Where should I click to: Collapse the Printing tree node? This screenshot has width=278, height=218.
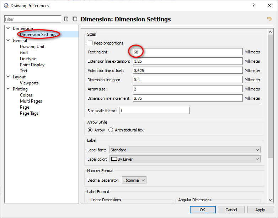pyautogui.click(x=8, y=89)
